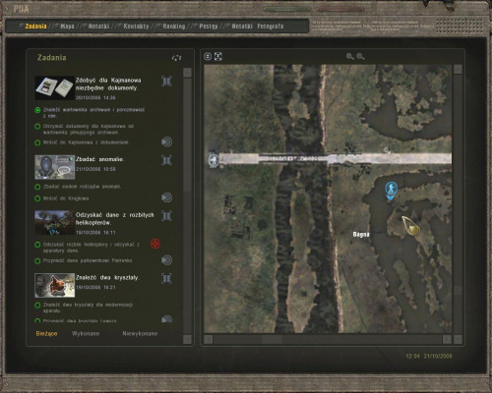Image resolution: width=492 pixels, height=393 pixels.
Task: Switch to the Mapa tab
Action: coord(67,27)
